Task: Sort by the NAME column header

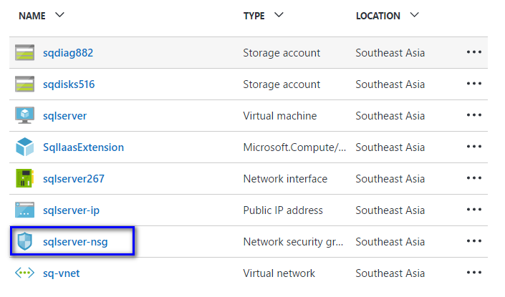Action: tap(32, 16)
